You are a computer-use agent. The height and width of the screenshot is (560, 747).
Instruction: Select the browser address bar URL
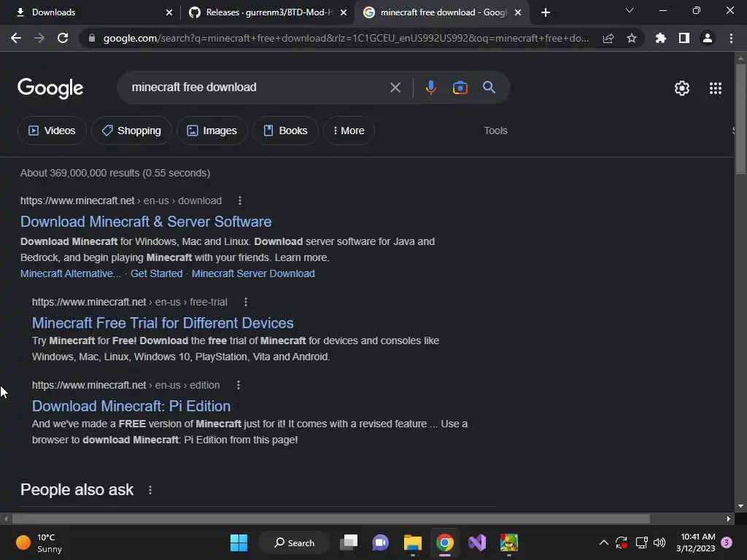(x=345, y=38)
